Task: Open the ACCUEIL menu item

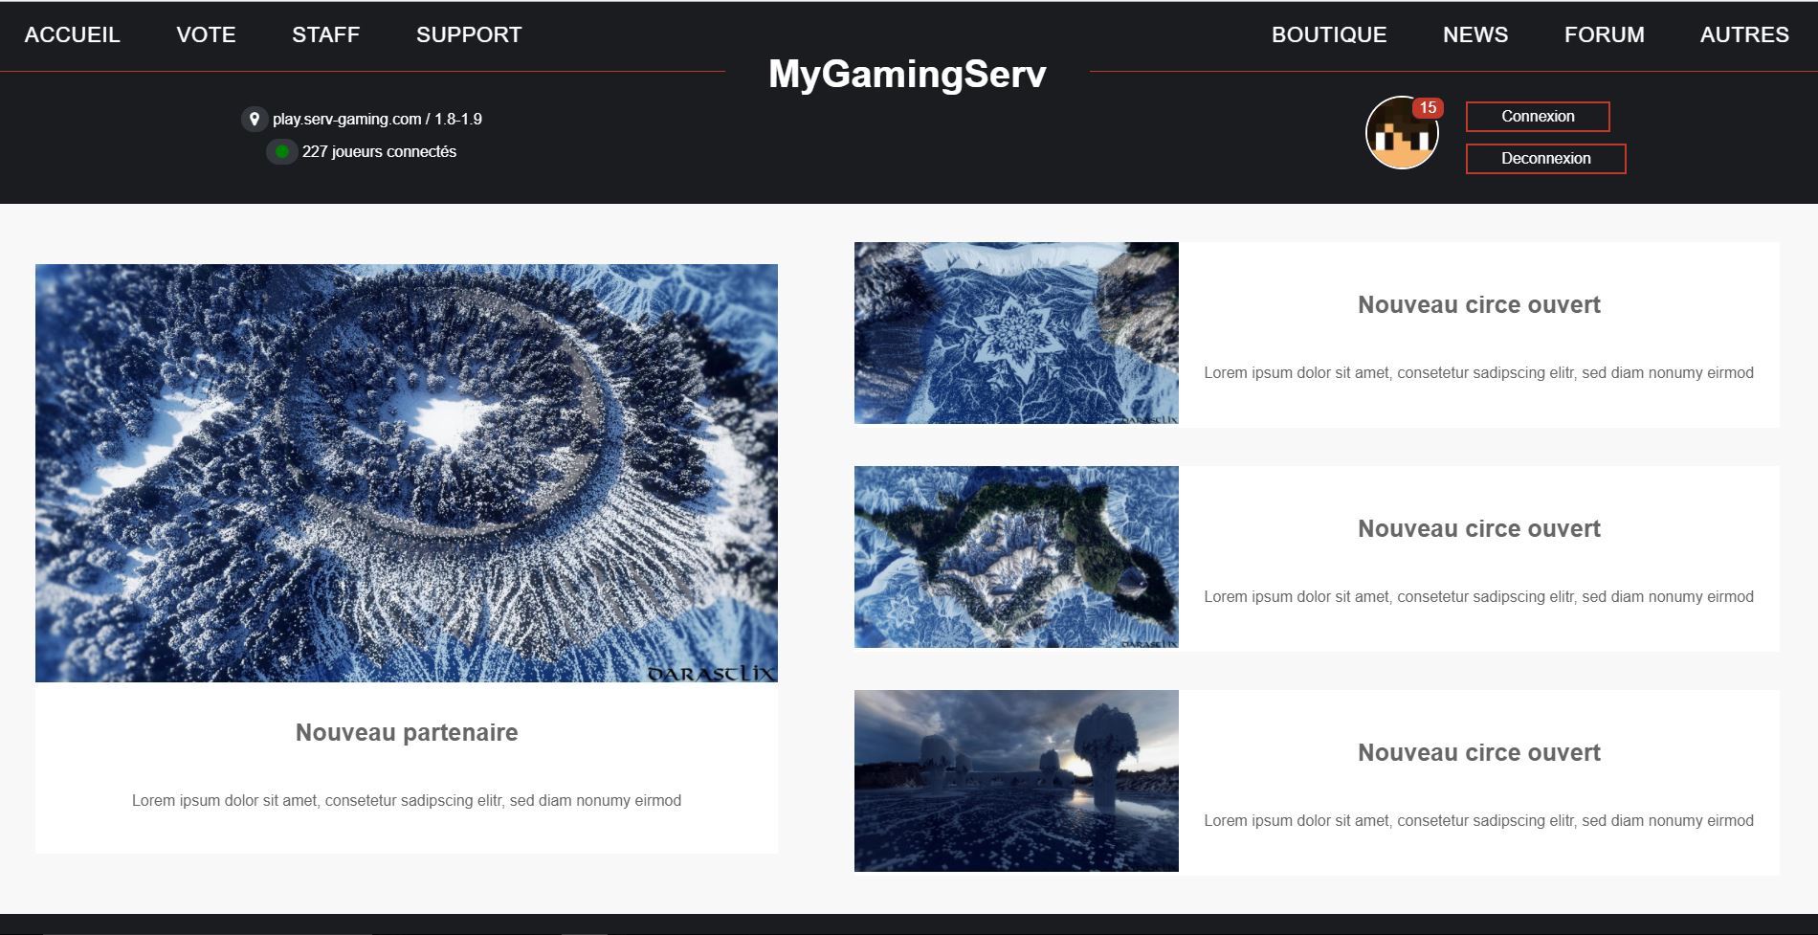Action: [72, 34]
